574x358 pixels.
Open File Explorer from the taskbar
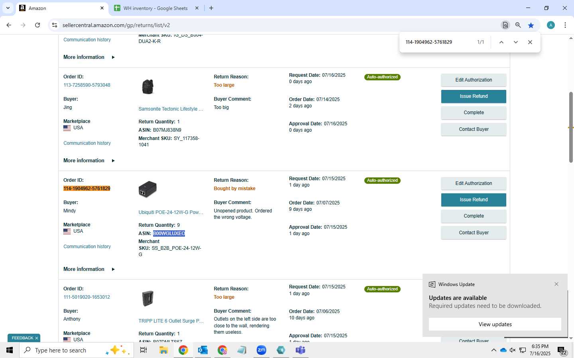coord(163,350)
